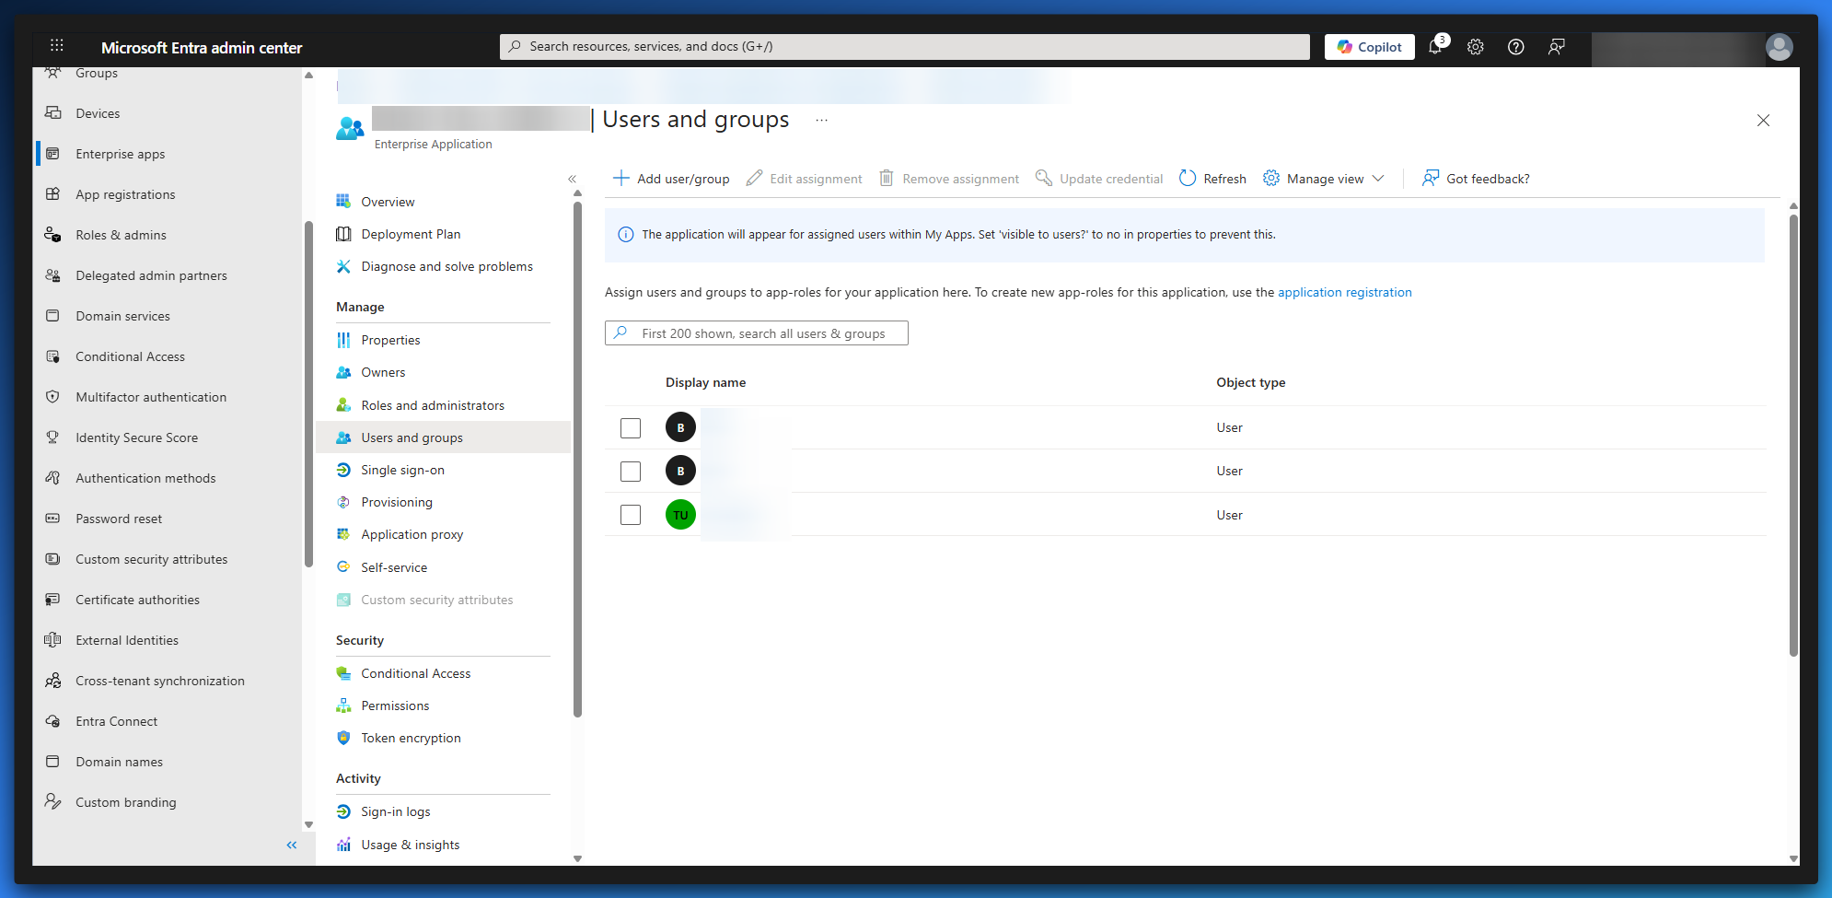The width and height of the screenshot is (1832, 898).
Task: Click the Refresh toolbar icon
Action: 1188,179
